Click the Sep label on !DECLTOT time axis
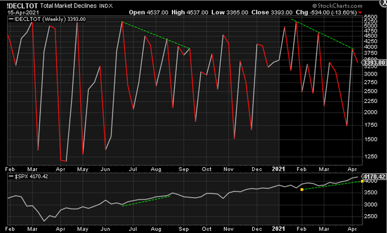This screenshot has height=233, width=387. [184, 169]
